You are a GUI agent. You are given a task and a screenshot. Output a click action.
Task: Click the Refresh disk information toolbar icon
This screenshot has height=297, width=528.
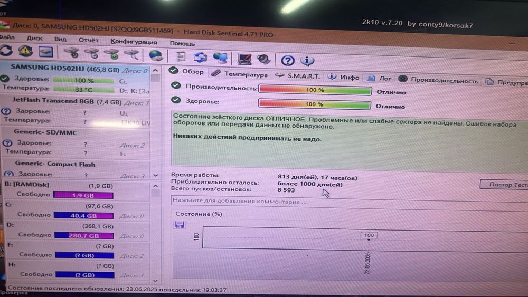point(6,51)
